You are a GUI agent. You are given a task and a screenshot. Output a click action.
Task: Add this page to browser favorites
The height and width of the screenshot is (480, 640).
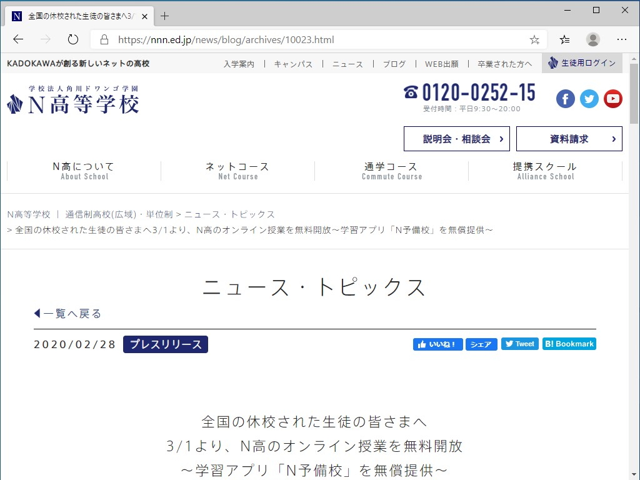click(x=534, y=39)
